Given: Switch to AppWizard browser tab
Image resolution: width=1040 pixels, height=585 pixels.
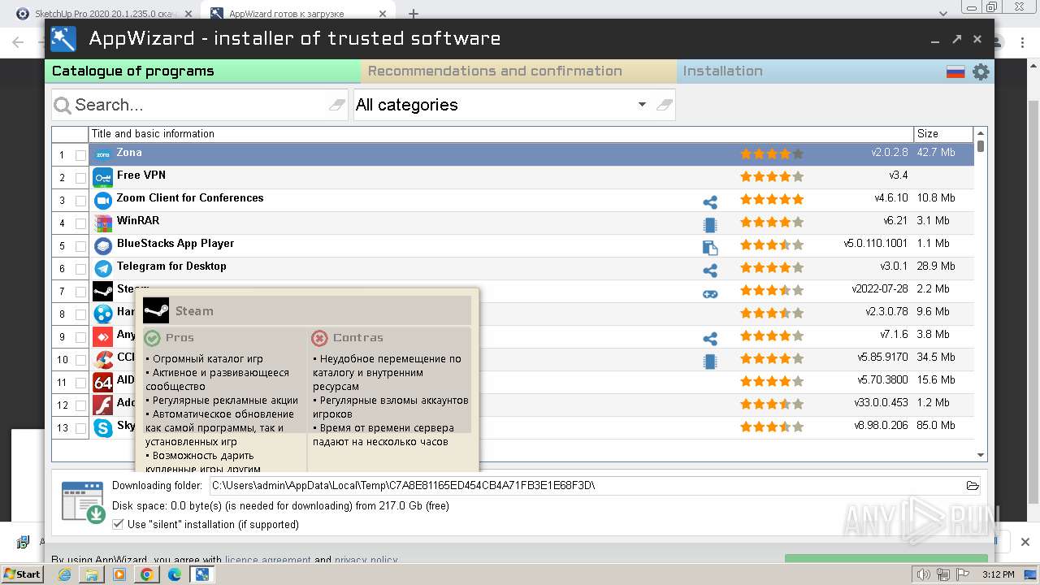Looking at the screenshot, I should tap(298, 14).
